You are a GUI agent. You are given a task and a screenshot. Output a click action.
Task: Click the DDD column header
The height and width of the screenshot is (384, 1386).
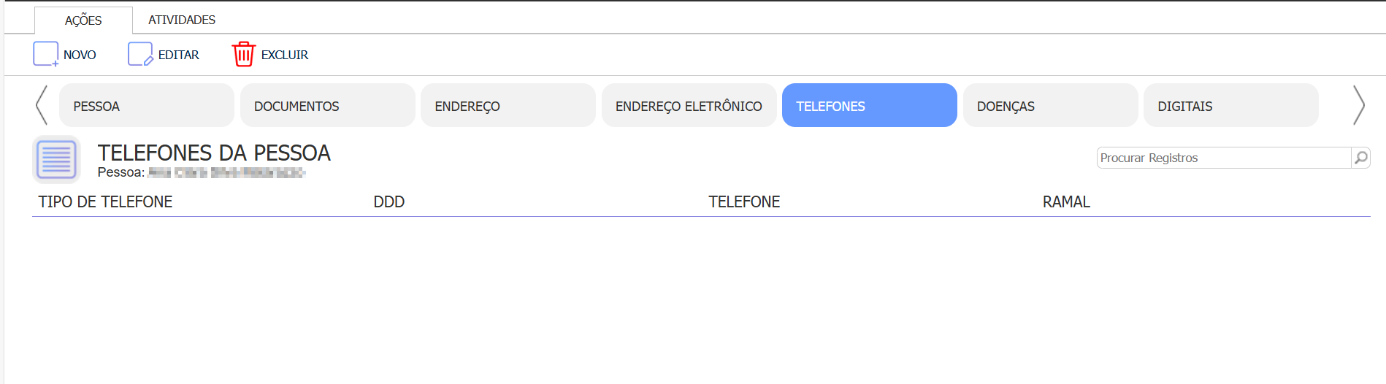388,202
